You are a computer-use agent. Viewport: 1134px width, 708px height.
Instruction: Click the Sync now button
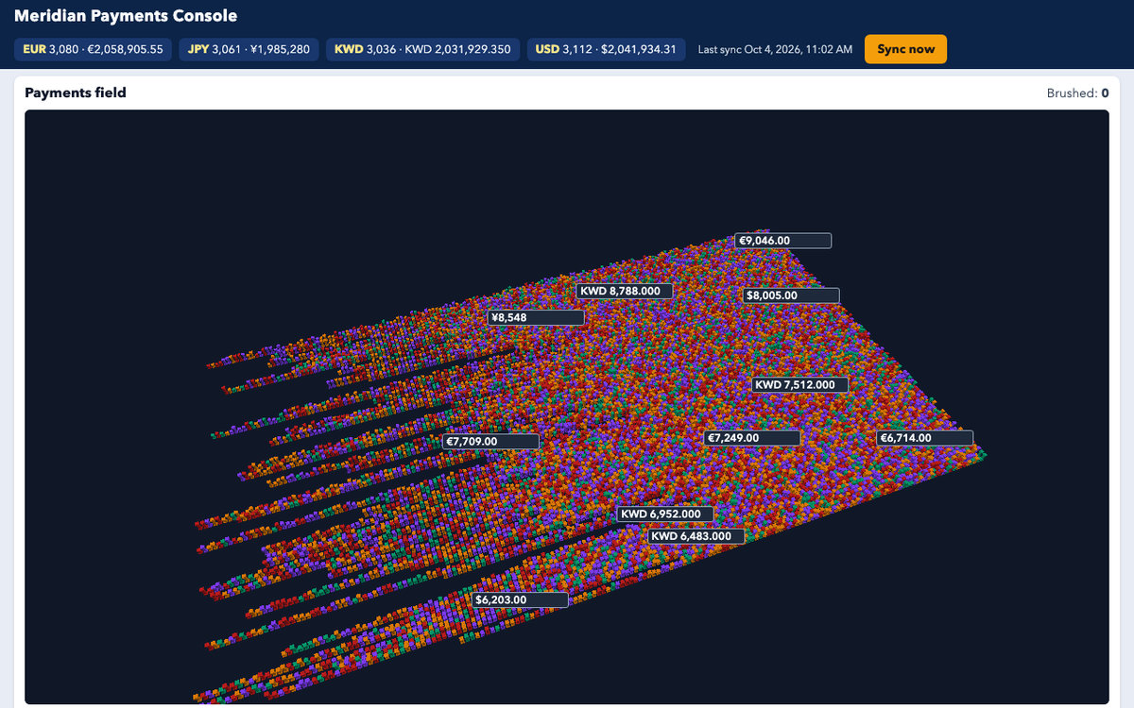pyautogui.click(x=905, y=49)
